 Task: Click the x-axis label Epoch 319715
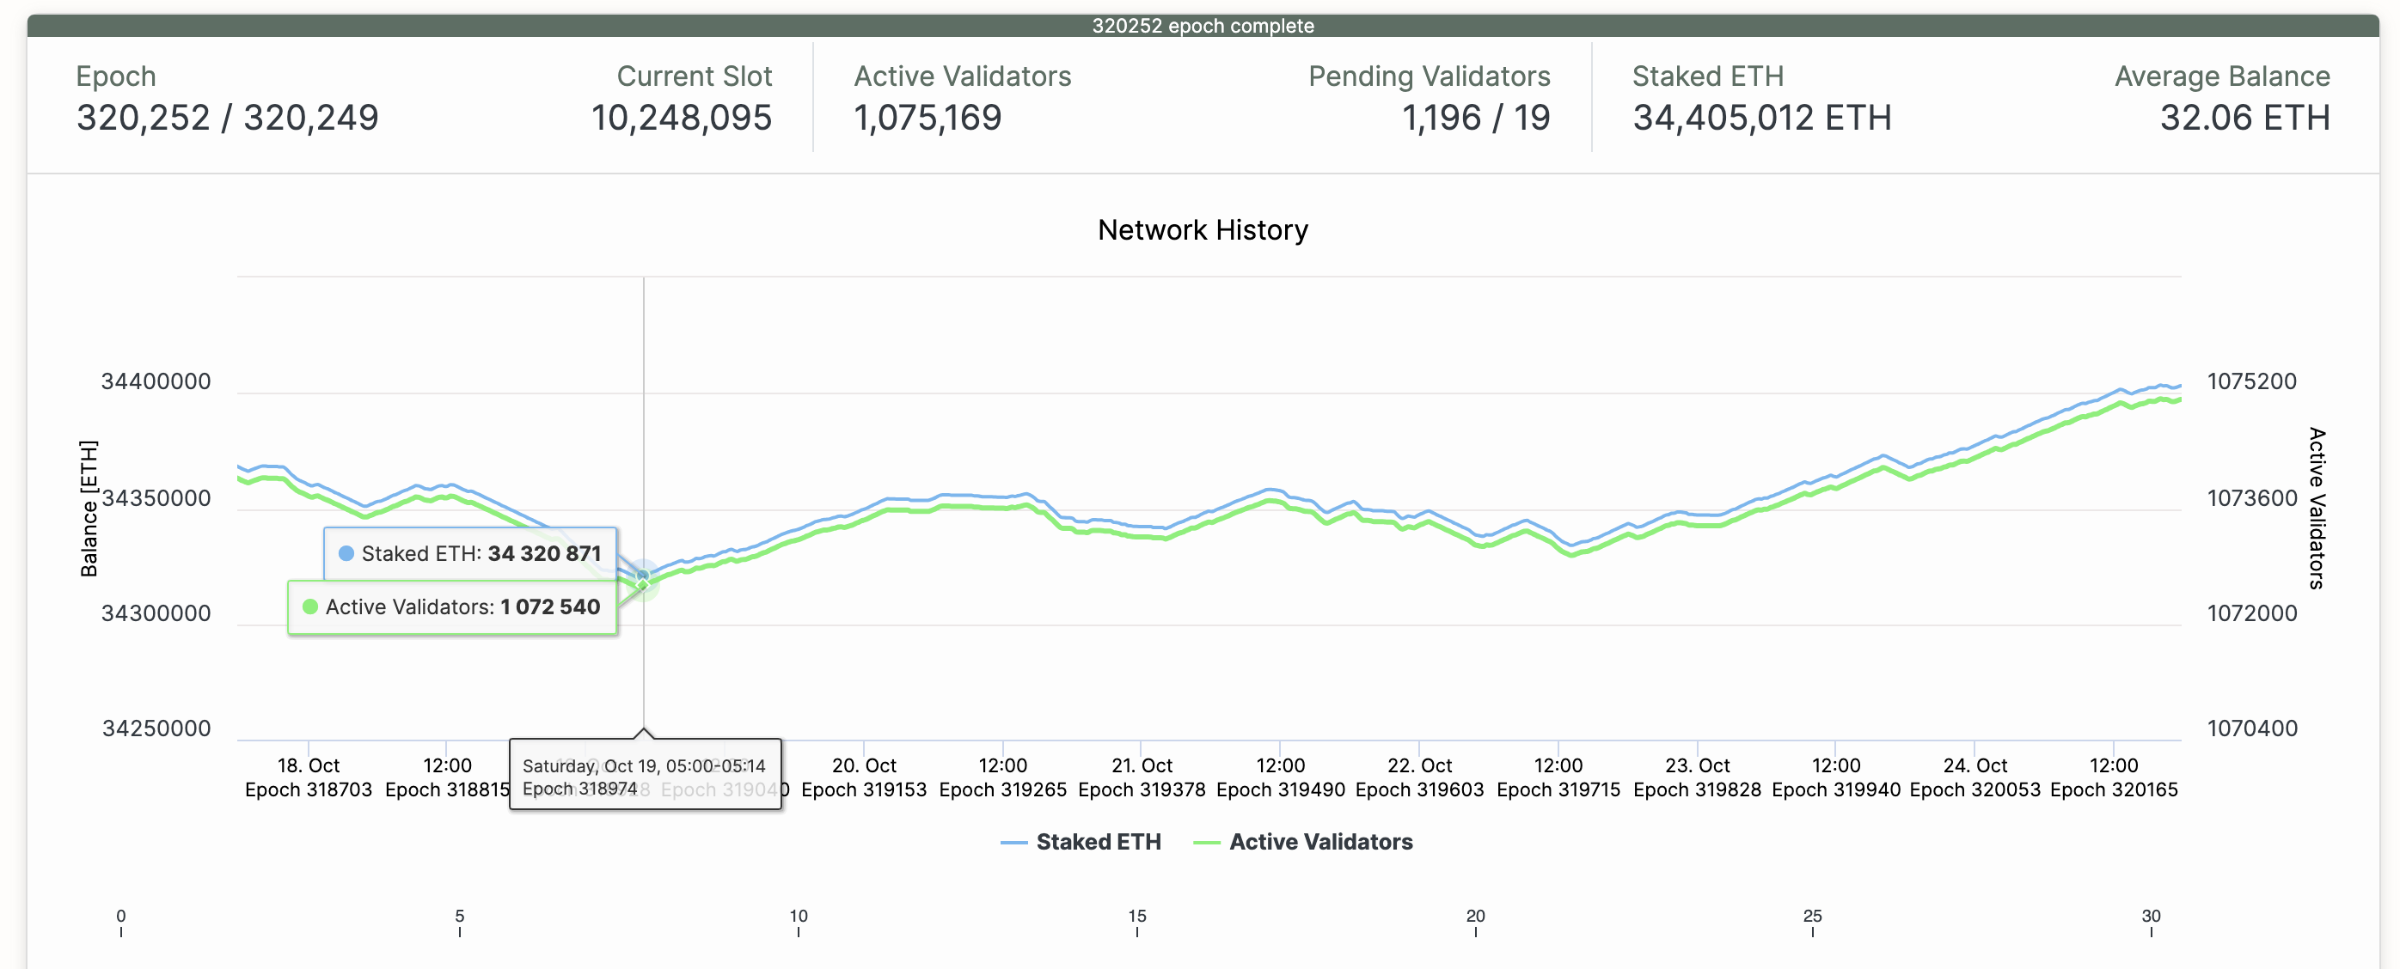coord(1558,789)
